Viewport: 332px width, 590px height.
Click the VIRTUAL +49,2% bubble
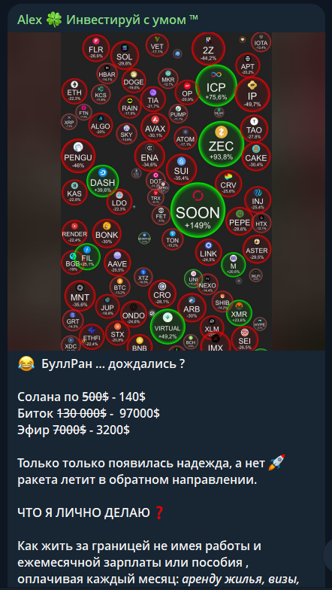(x=168, y=327)
